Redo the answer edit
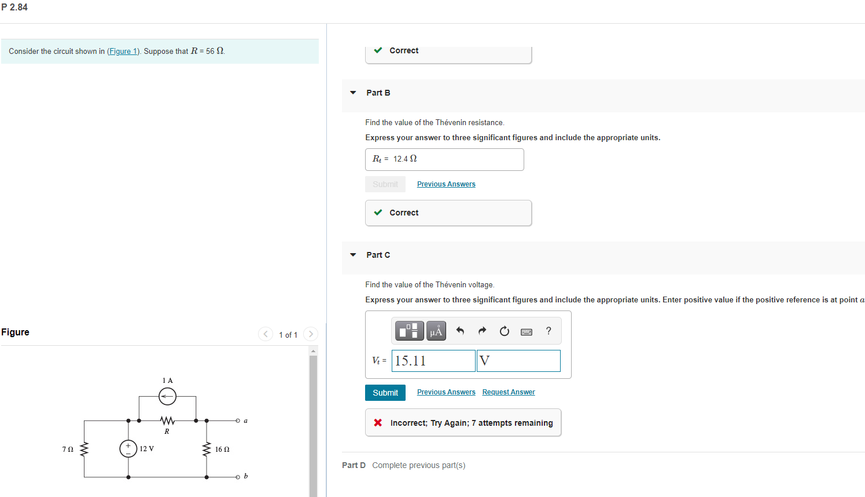 tap(482, 331)
